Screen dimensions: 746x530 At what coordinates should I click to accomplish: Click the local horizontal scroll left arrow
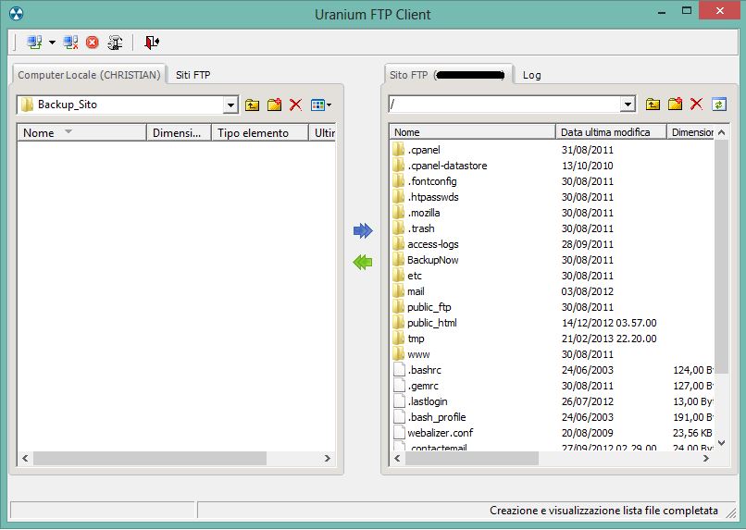coord(25,458)
